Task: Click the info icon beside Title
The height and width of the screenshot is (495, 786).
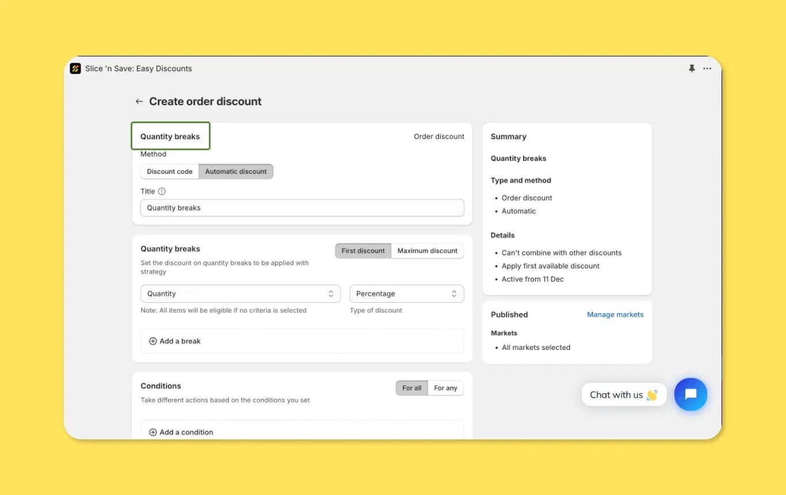Action: pyautogui.click(x=162, y=191)
